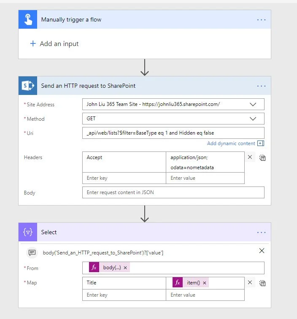The width and height of the screenshot is (297, 319).
Task: Click the Uri input field
Action: pyautogui.click(x=173, y=132)
